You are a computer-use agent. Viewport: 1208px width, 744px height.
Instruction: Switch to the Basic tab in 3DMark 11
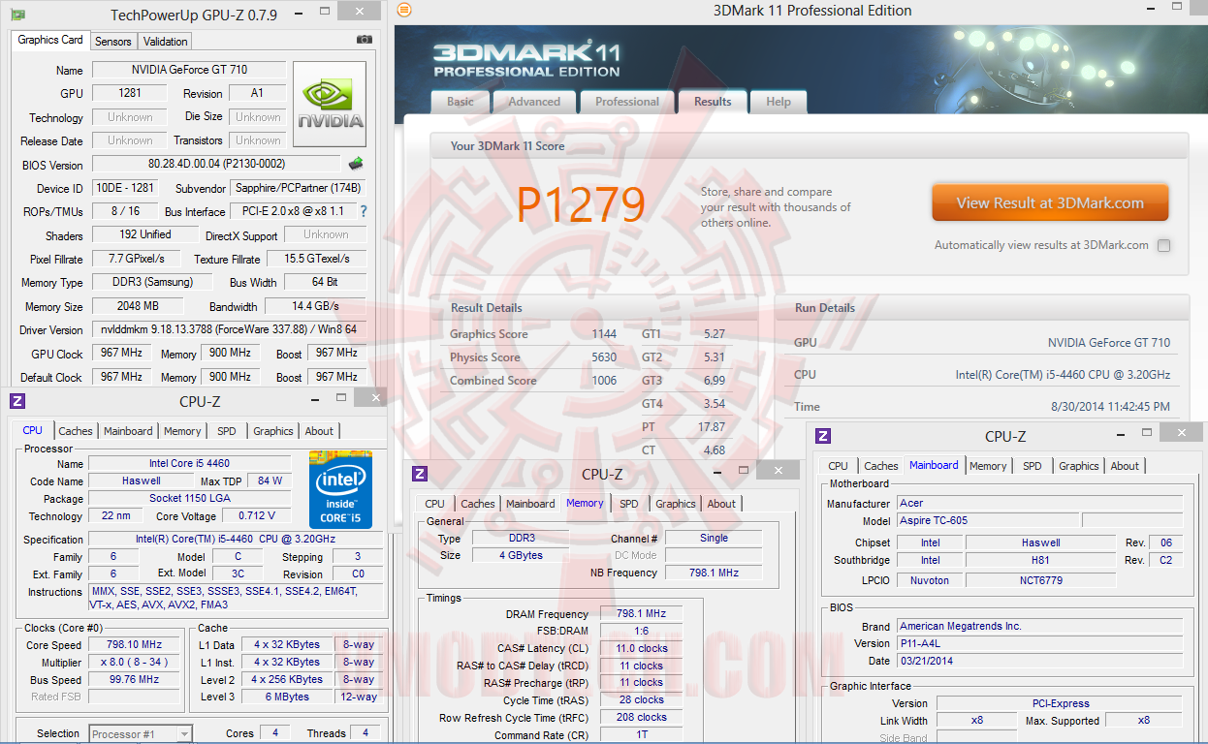click(461, 102)
